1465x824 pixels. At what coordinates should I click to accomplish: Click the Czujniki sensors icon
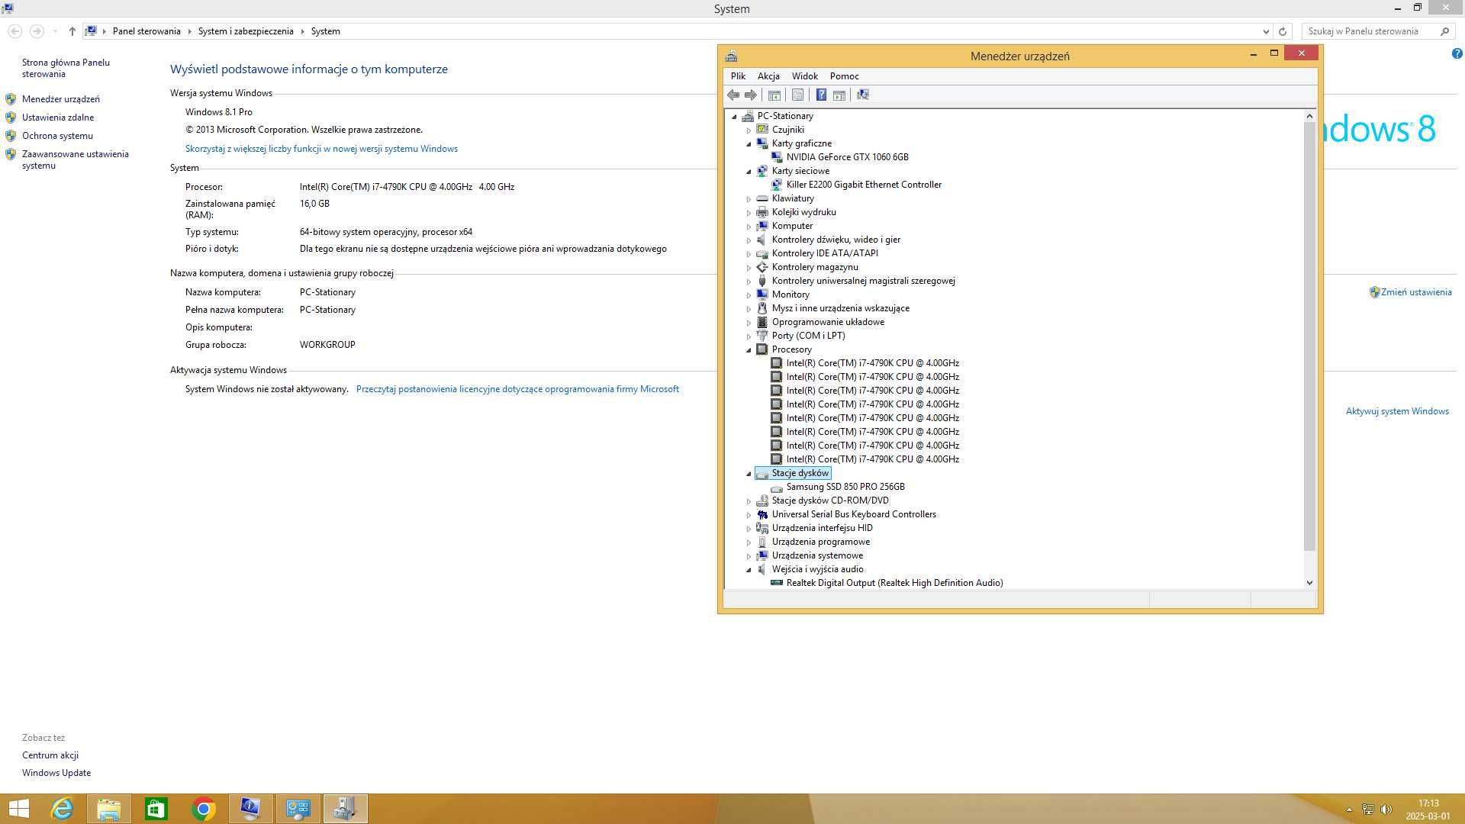pyautogui.click(x=762, y=130)
